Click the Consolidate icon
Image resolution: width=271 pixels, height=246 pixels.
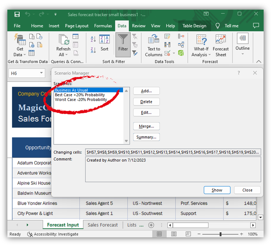tap(181, 36)
